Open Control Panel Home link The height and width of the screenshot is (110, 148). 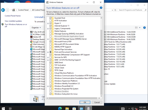pos(13,16)
